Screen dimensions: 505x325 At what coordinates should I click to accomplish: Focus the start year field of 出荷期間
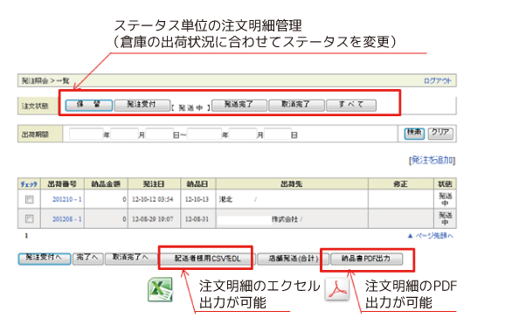[86, 134]
